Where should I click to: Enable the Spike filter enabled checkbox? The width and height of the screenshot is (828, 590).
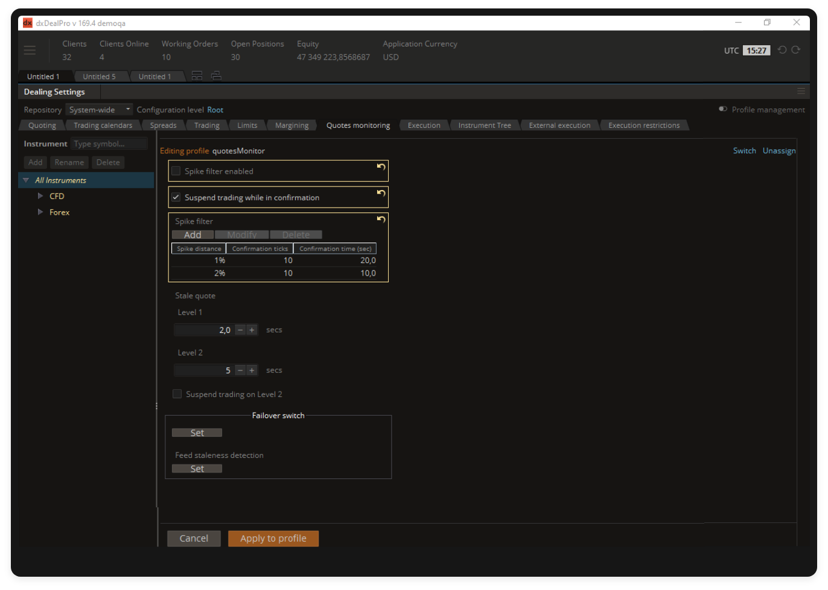coord(176,171)
